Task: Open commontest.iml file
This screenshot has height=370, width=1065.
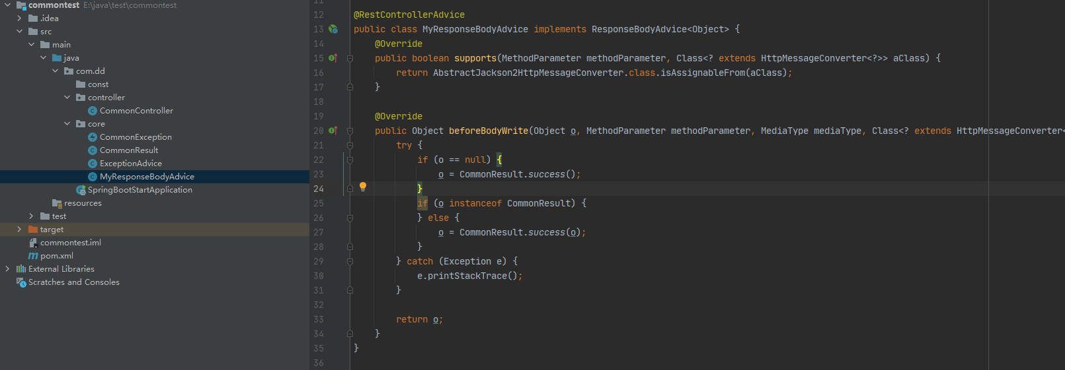Action: click(71, 243)
